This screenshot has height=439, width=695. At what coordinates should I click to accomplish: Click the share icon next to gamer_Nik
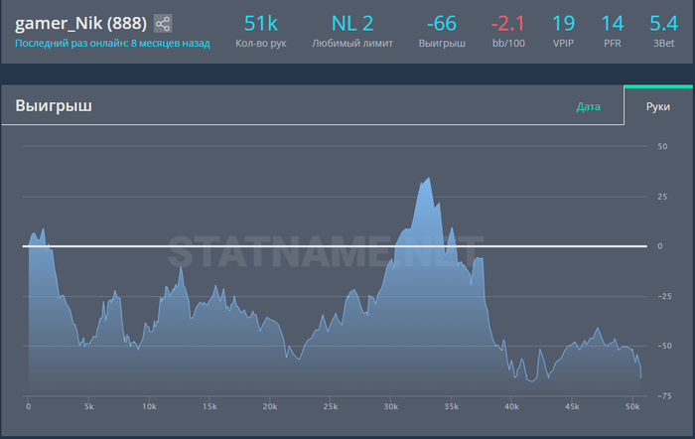click(x=163, y=24)
